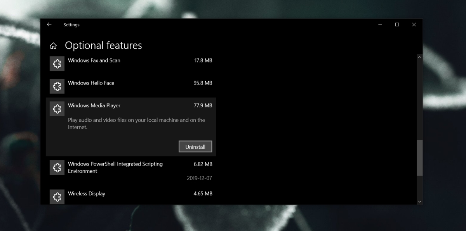Click the 77.9 MB size value
This screenshot has height=231, width=466.
point(203,105)
